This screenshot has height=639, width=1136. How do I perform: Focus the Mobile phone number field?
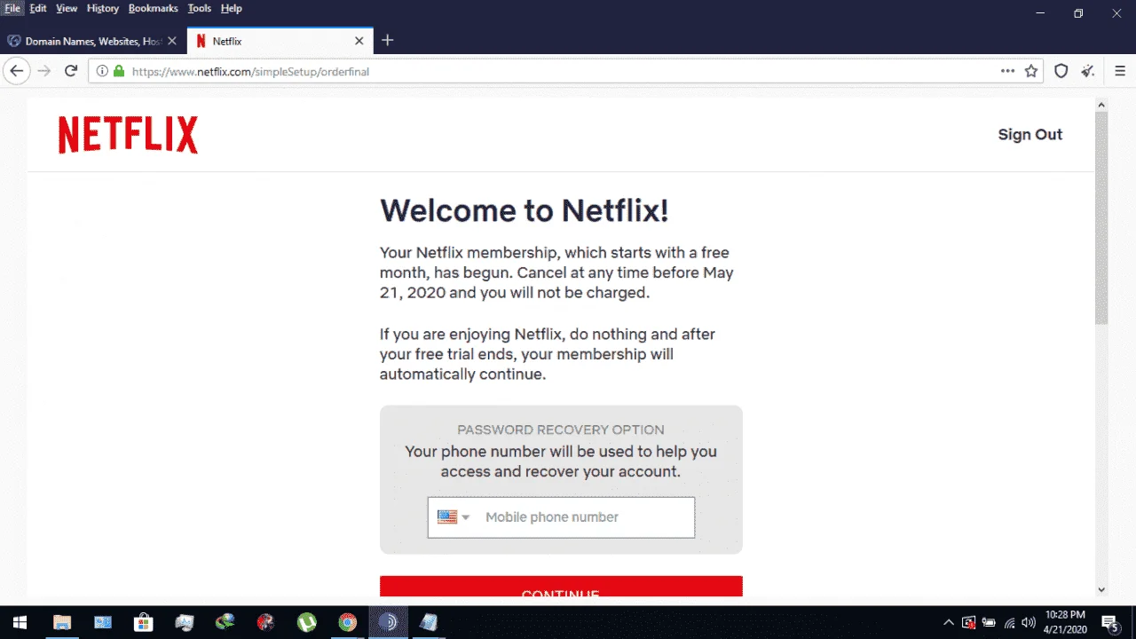coord(561,517)
